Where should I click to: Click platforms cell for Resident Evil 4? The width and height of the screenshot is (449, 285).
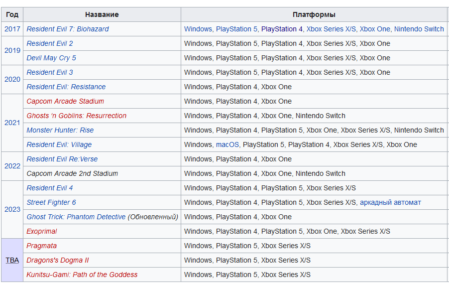pos(314,188)
